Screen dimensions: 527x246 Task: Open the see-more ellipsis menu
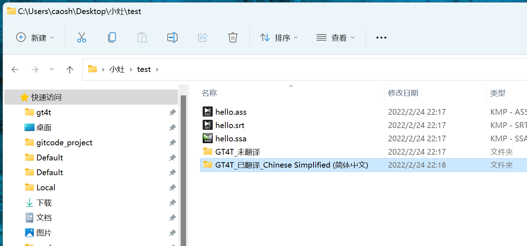(x=381, y=37)
